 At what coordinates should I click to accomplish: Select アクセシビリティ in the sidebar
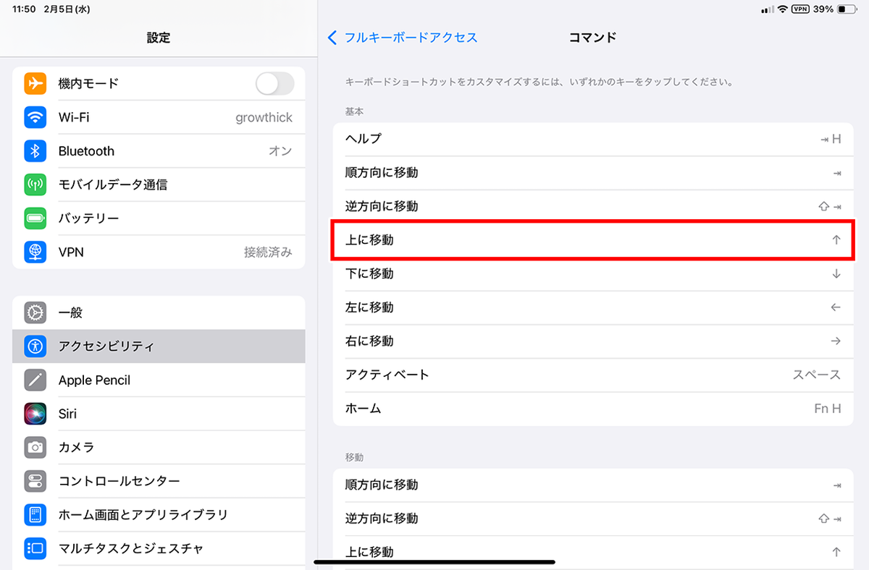[159, 346]
